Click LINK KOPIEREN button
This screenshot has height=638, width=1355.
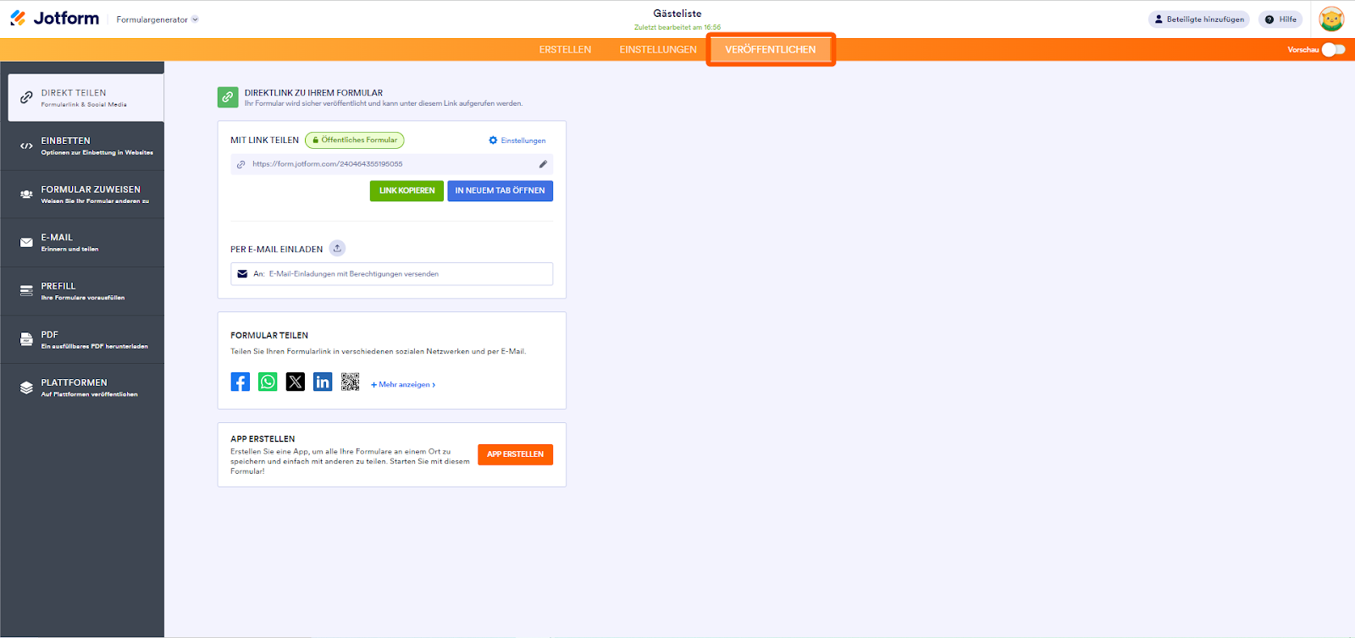406,191
